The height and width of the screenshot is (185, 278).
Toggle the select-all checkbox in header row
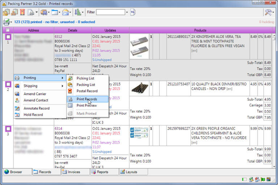[x=8, y=30]
